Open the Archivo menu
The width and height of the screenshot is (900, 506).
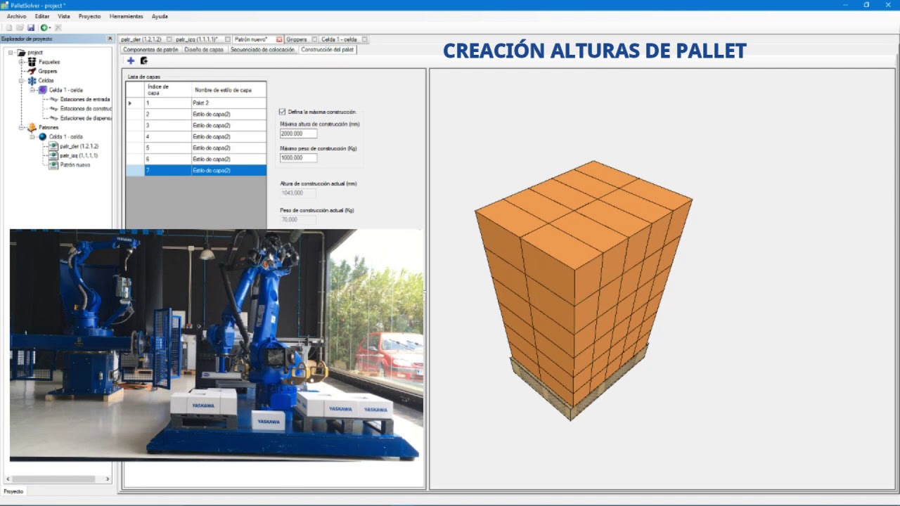[16, 16]
